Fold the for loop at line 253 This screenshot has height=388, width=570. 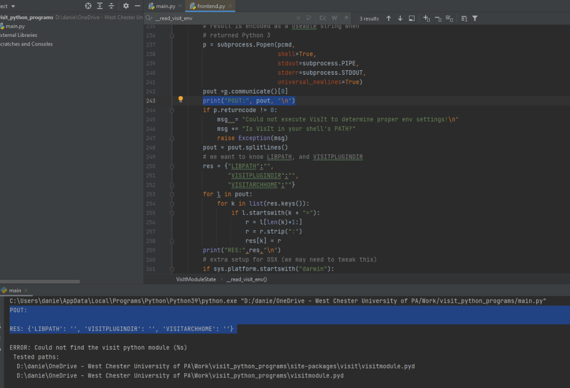click(x=172, y=194)
